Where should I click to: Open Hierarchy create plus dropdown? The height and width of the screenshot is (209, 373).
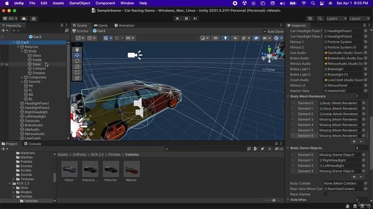(x=5, y=31)
